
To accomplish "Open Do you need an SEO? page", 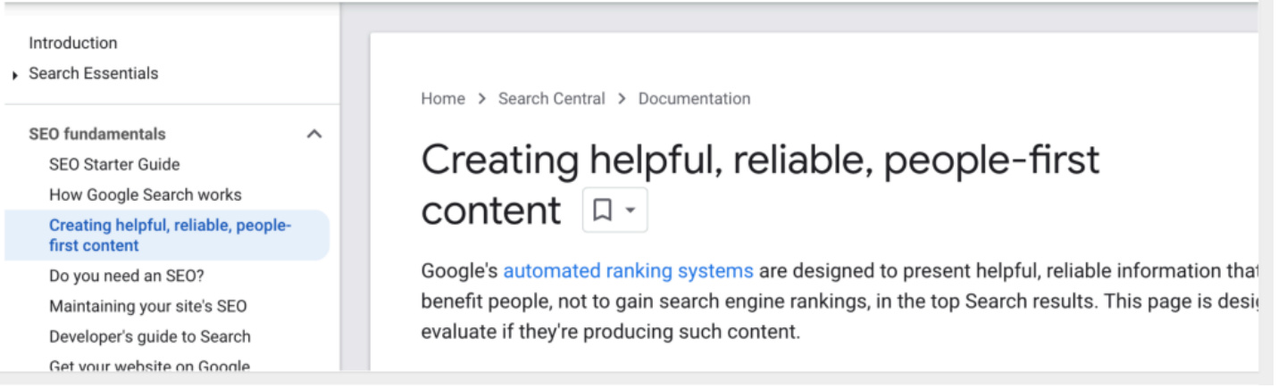I will 126,277.
